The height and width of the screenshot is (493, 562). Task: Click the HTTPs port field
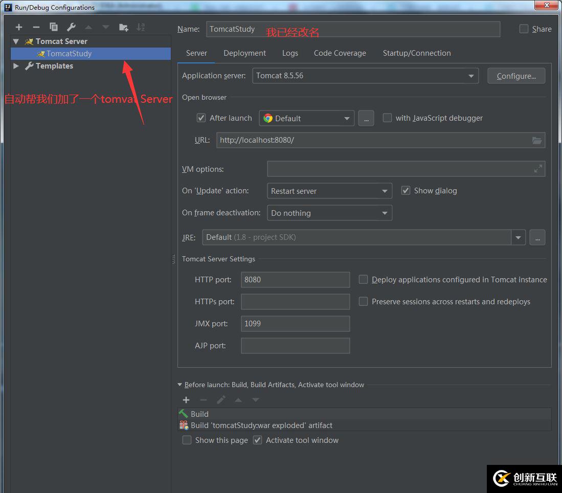(296, 302)
